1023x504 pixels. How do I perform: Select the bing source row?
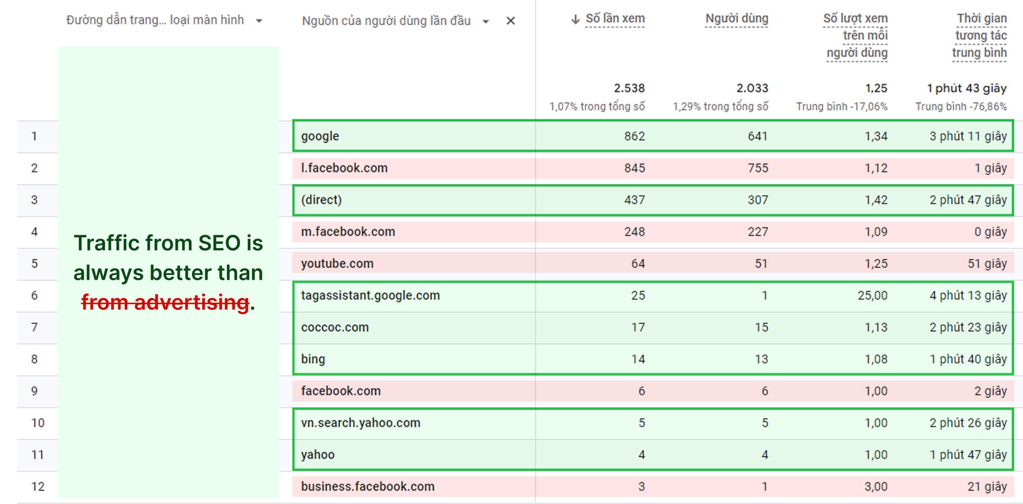[313, 359]
